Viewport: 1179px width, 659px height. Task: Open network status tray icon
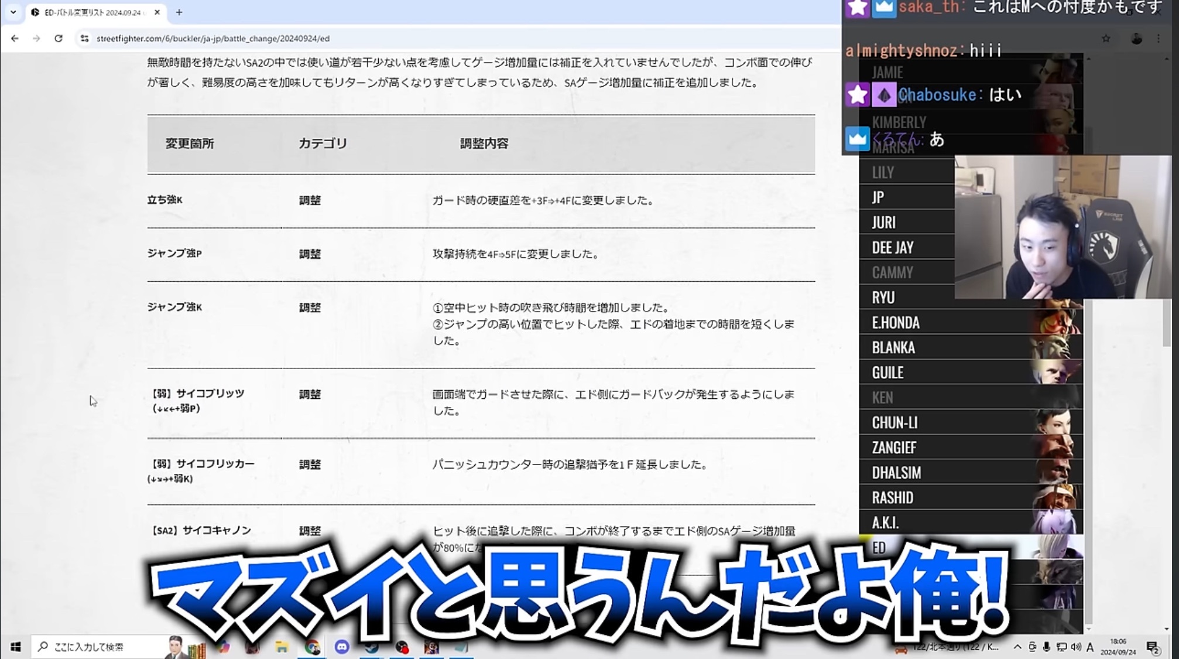tap(1061, 647)
